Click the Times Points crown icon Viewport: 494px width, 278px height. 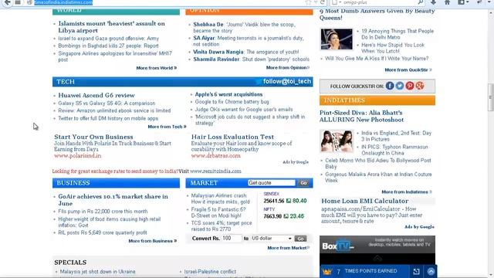coord(327,271)
